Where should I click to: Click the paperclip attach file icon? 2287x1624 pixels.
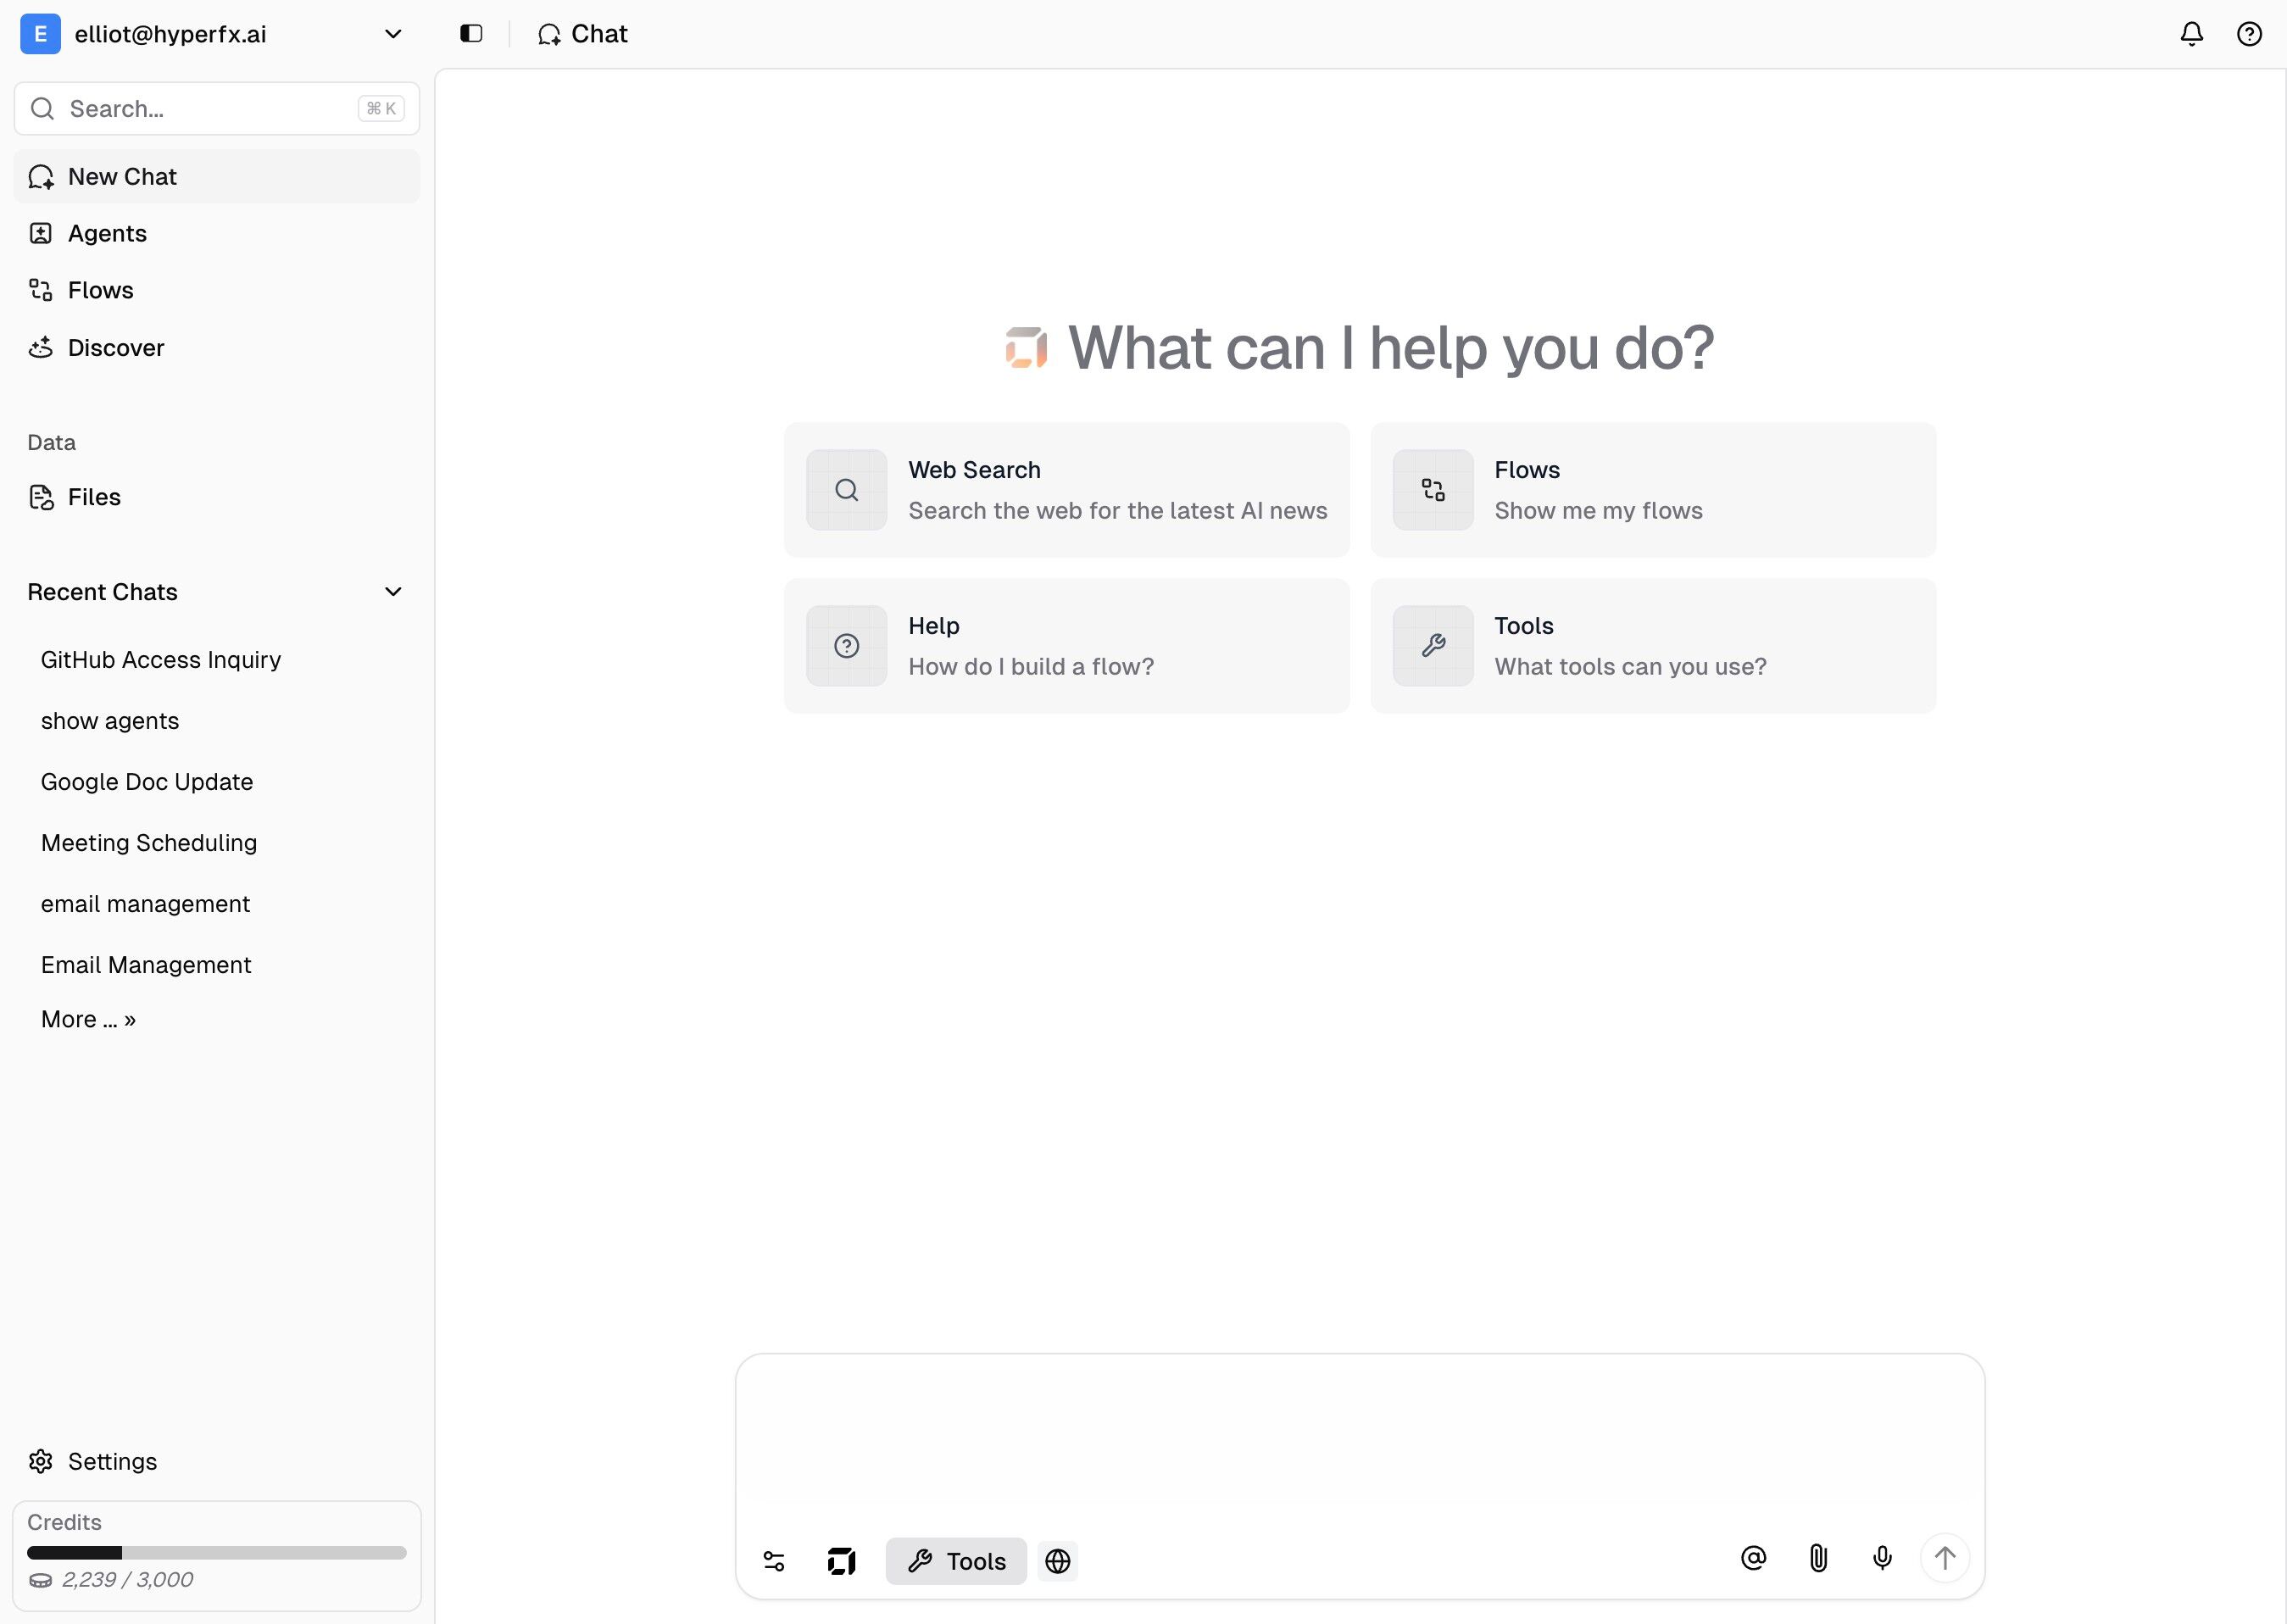tap(1818, 1558)
